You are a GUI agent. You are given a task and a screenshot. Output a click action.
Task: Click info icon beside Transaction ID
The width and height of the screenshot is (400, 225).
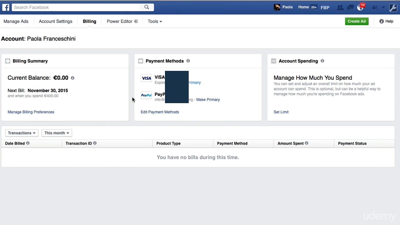95,143
